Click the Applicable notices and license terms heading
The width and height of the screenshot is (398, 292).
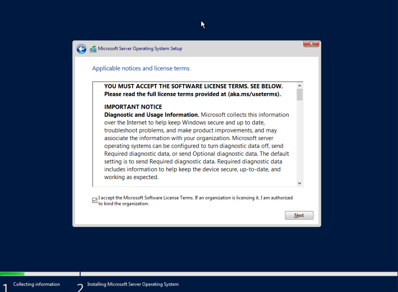point(141,68)
